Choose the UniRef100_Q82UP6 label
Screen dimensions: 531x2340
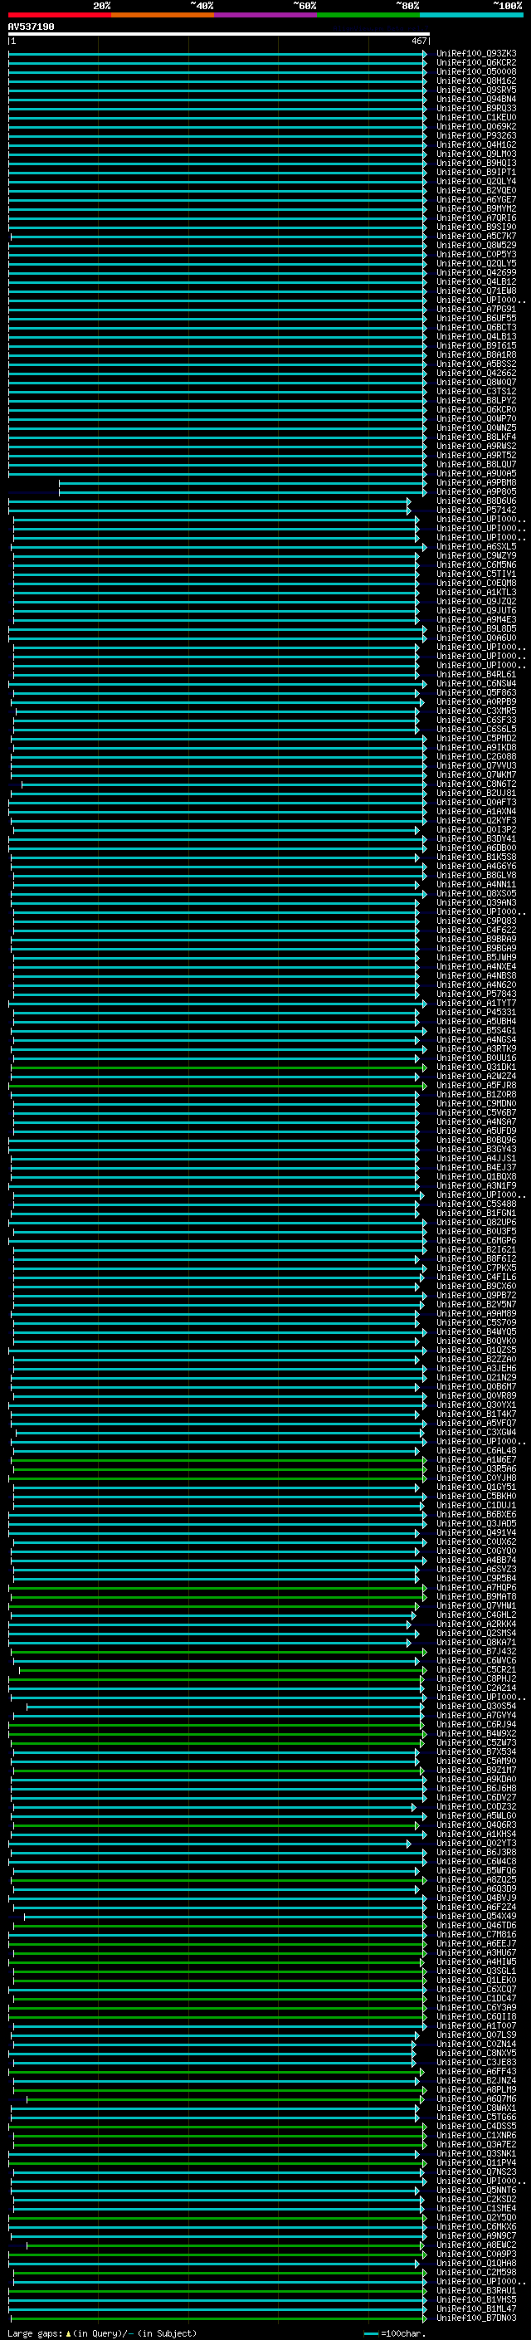pyautogui.click(x=476, y=1223)
